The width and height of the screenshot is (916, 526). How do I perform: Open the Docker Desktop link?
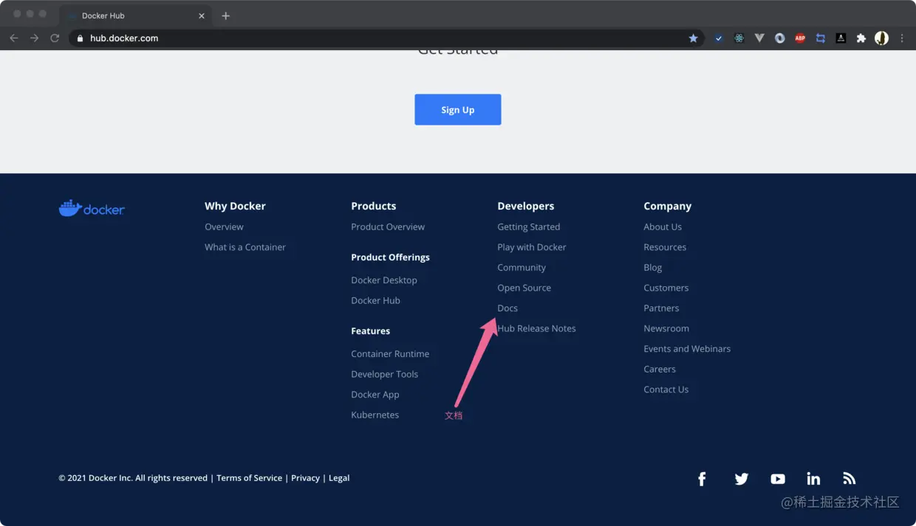pyautogui.click(x=384, y=280)
